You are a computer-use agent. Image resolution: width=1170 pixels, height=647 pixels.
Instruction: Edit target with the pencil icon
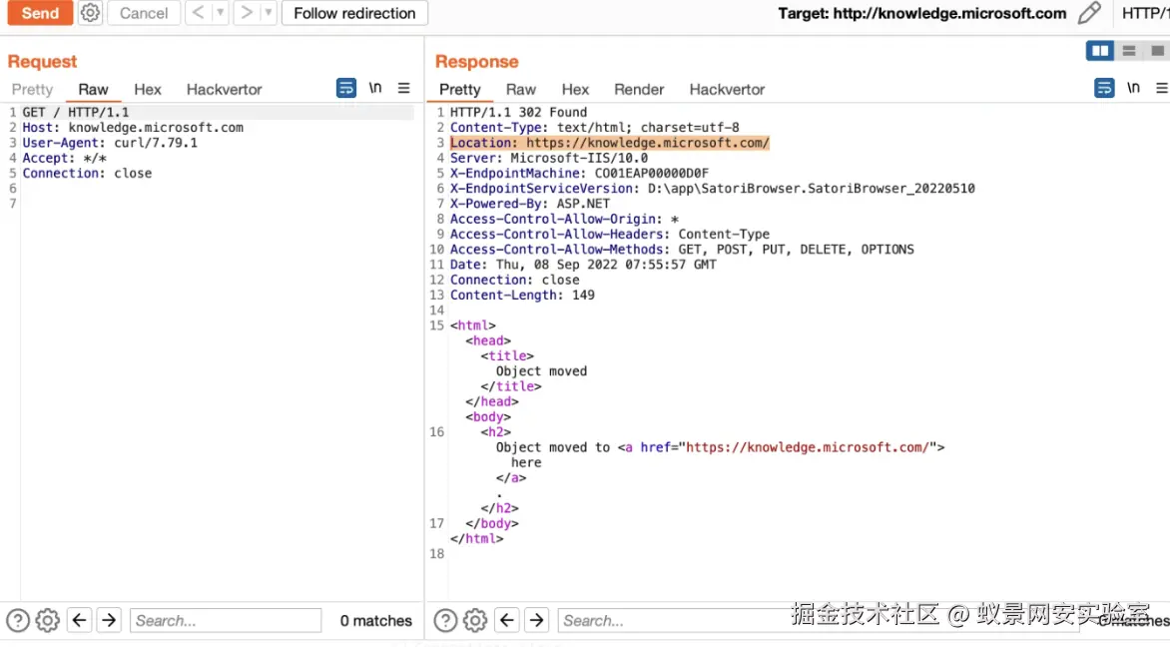[1089, 13]
